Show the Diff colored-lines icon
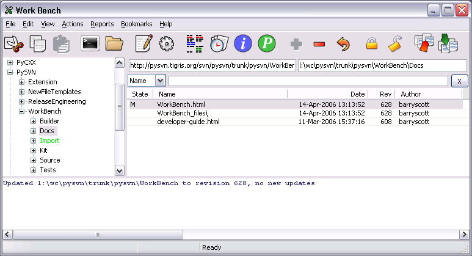This screenshot has height=256, width=472. [x=195, y=44]
